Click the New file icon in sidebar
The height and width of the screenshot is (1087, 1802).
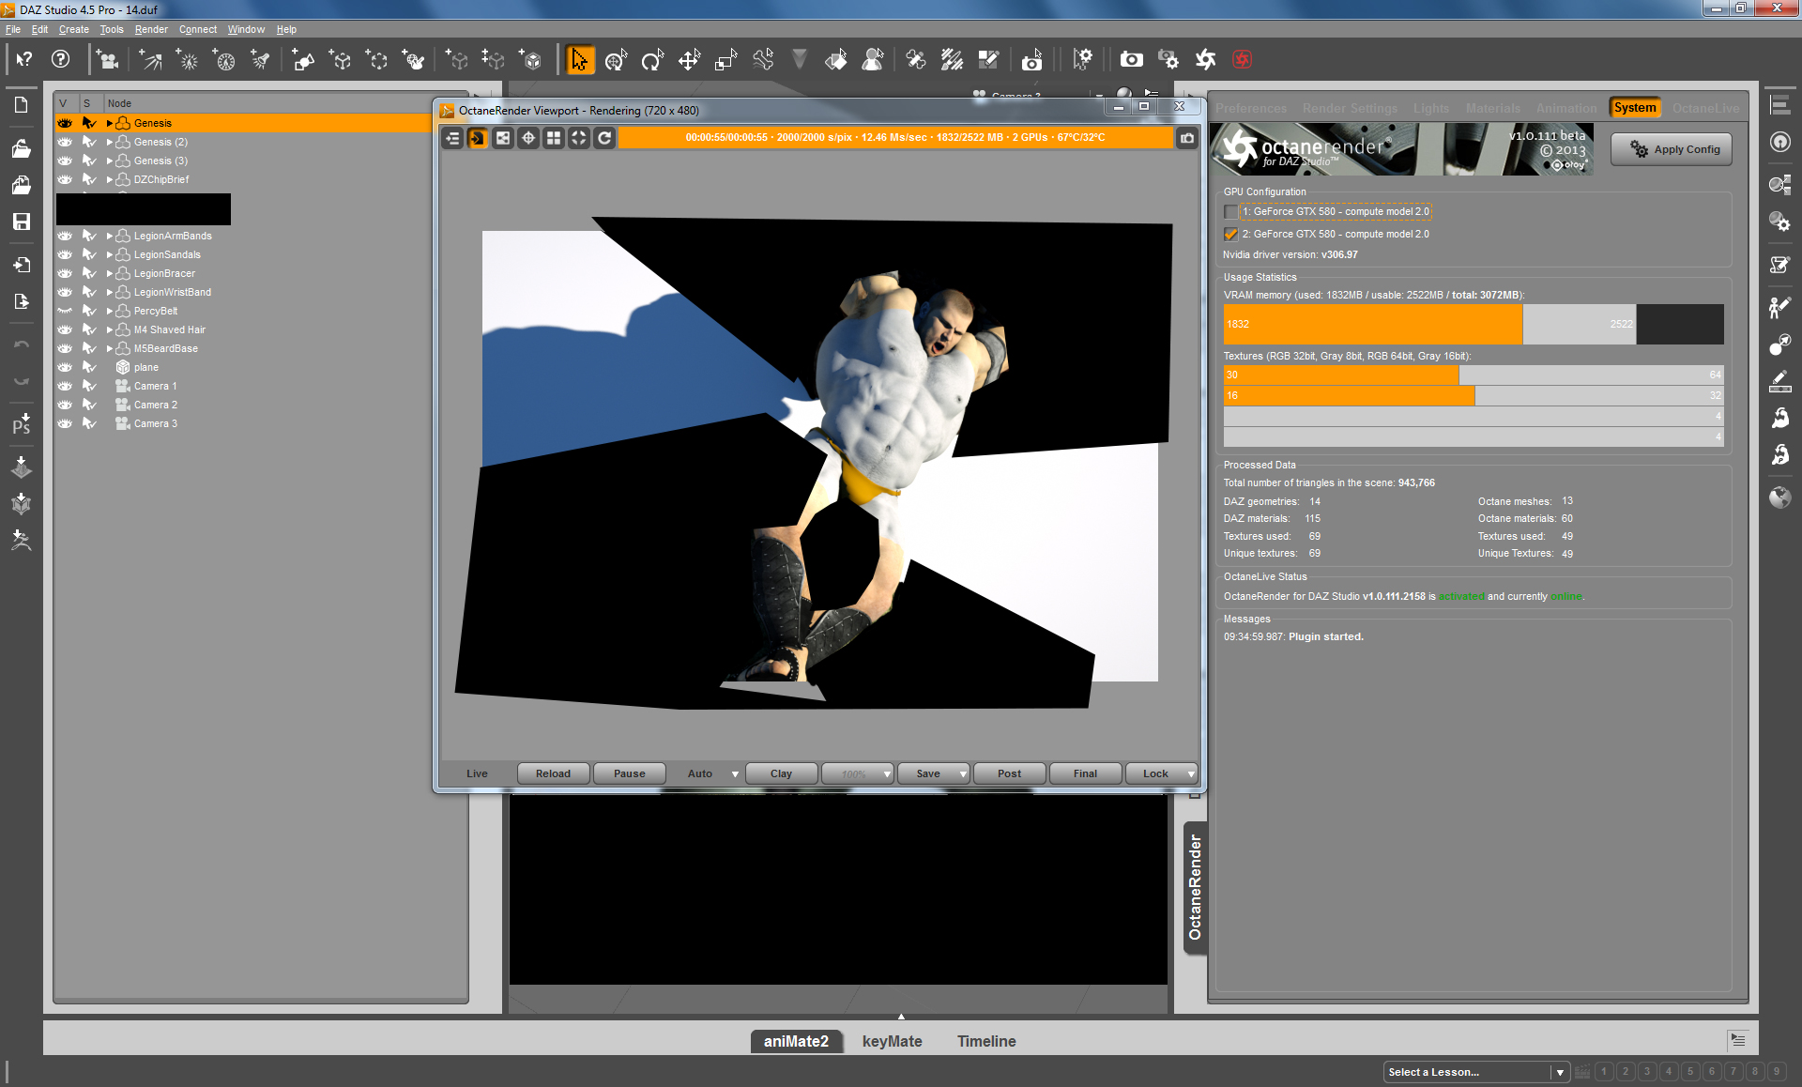tap(21, 105)
